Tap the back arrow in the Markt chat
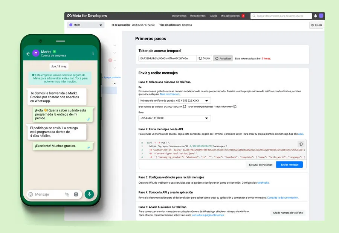The width and height of the screenshot is (339, 233). (x=27, y=53)
